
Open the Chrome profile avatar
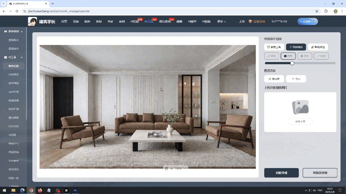coord(335,11)
